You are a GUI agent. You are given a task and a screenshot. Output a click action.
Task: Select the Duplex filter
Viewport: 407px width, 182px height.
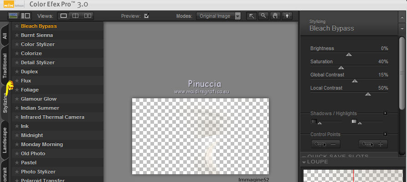(x=58, y=71)
